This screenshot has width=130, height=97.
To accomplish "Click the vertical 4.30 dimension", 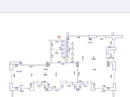I will tap(32, 75).
